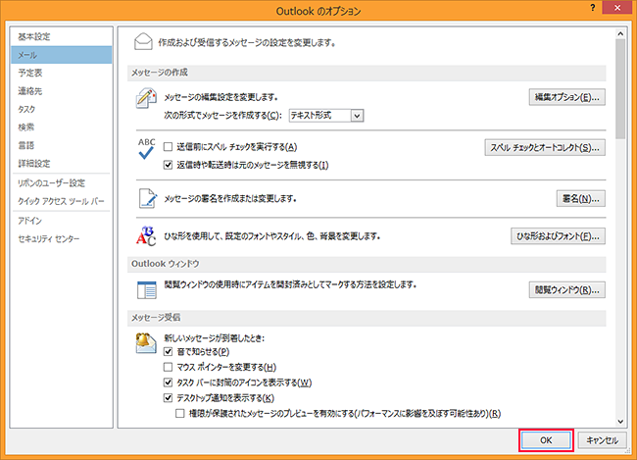This screenshot has height=460, width=637.
Task: Click the help question mark in title bar
Action: (594, 9)
